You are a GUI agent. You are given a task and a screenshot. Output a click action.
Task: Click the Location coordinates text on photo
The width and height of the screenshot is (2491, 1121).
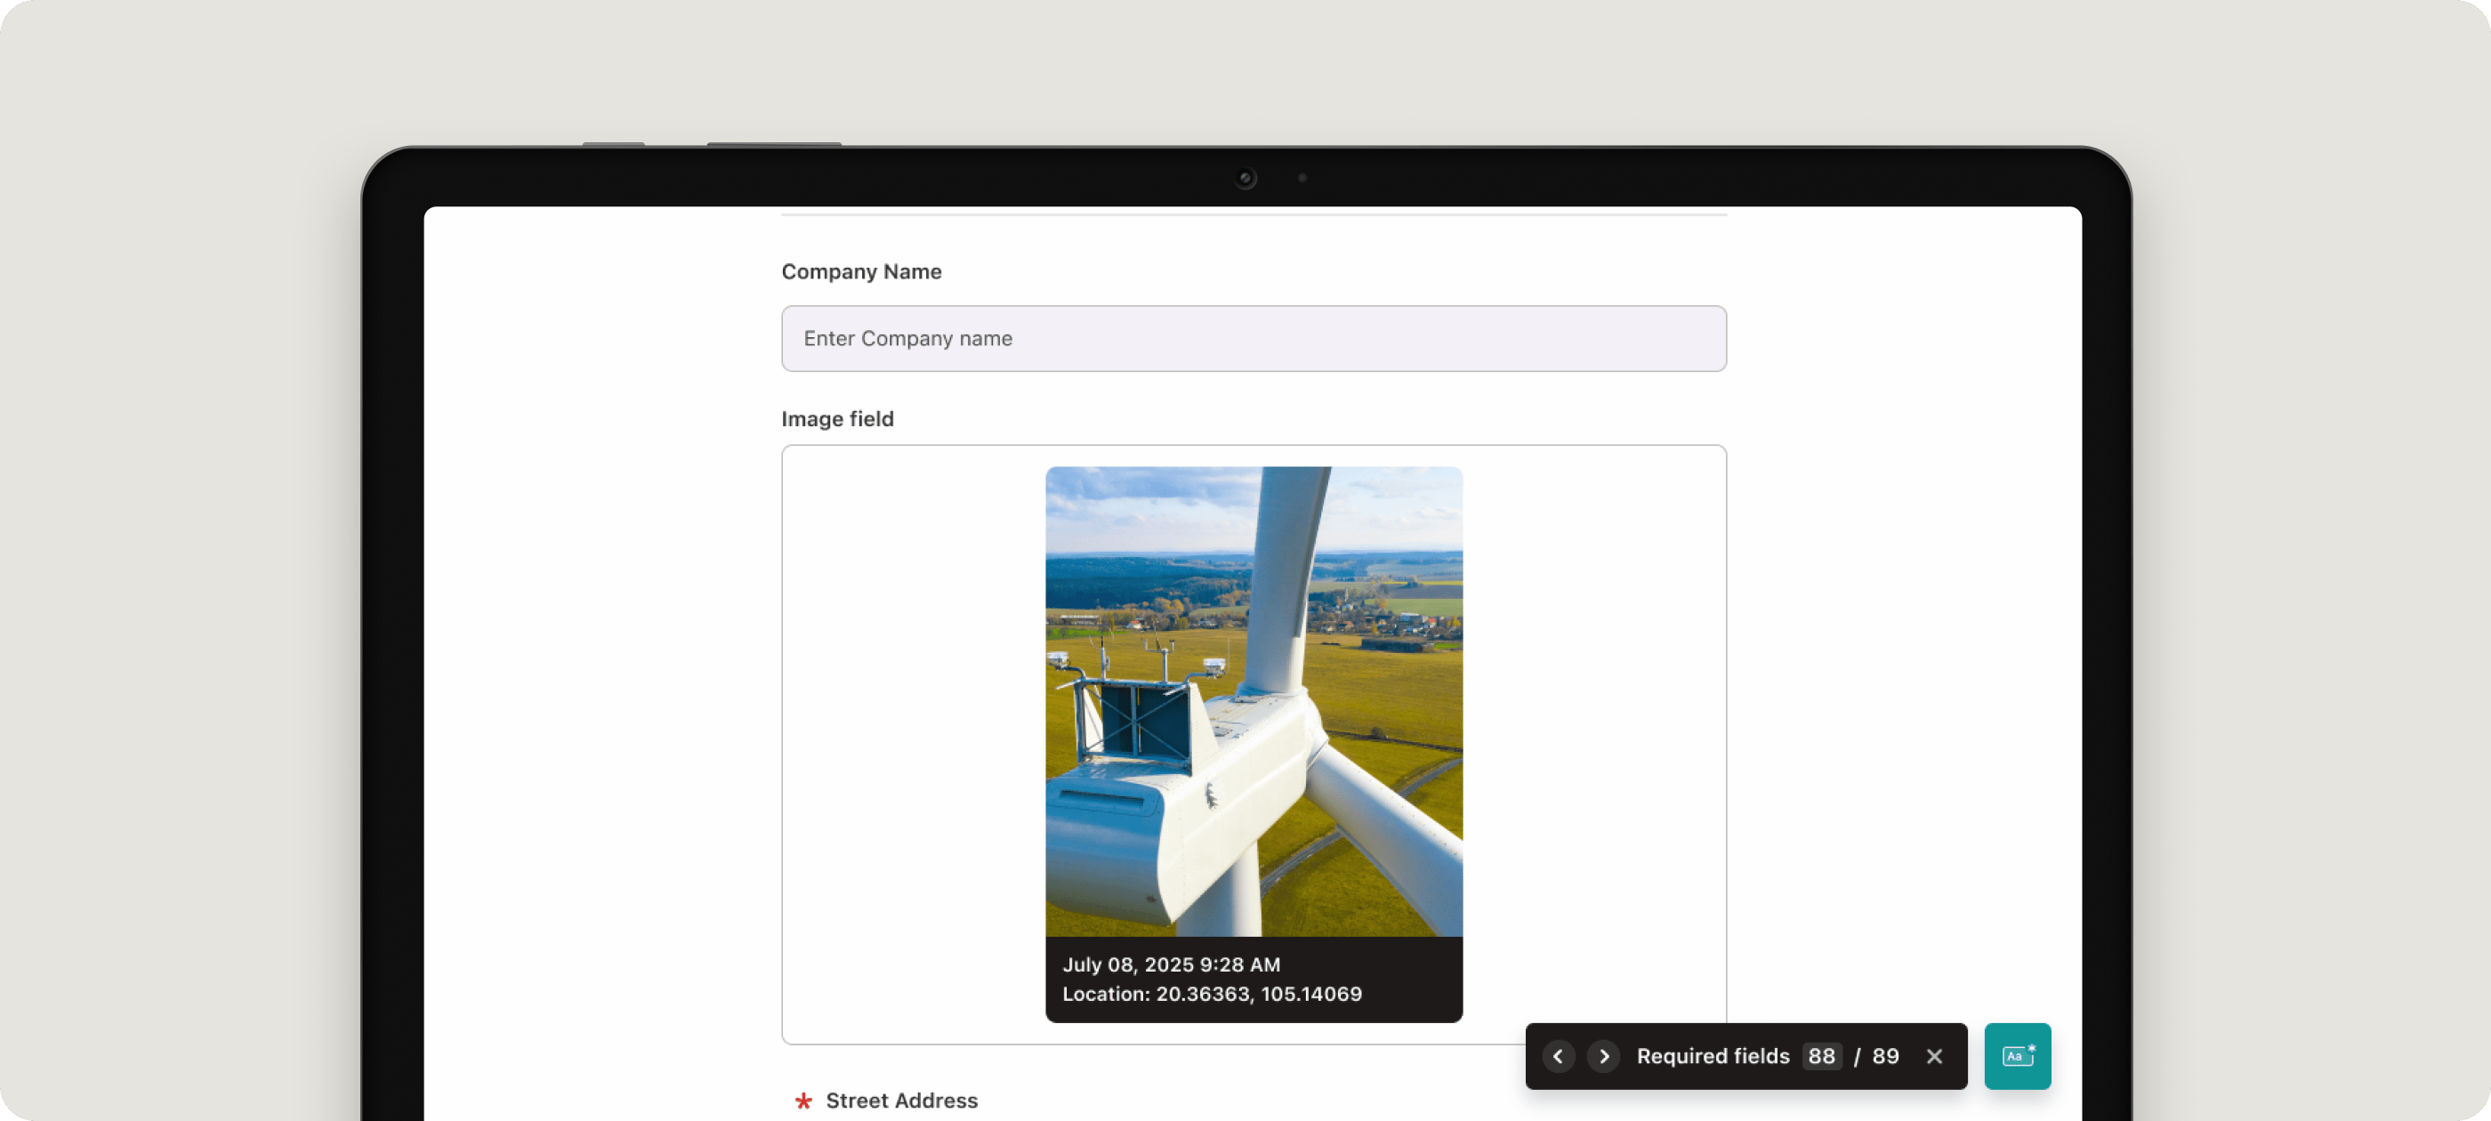point(1212,993)
